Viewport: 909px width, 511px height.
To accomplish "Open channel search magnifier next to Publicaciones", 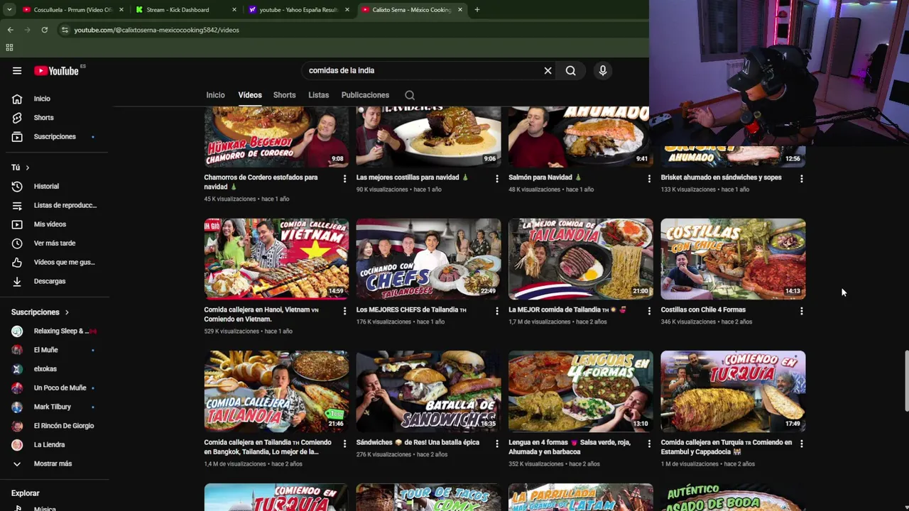I will click(x=410, y=95).
